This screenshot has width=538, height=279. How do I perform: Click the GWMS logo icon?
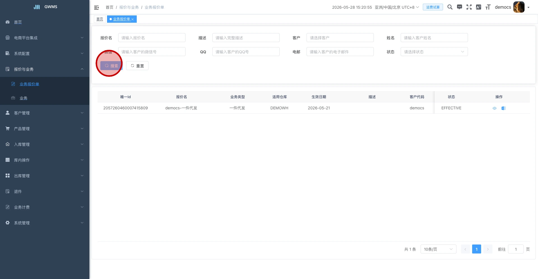click(x=37, y=7)
